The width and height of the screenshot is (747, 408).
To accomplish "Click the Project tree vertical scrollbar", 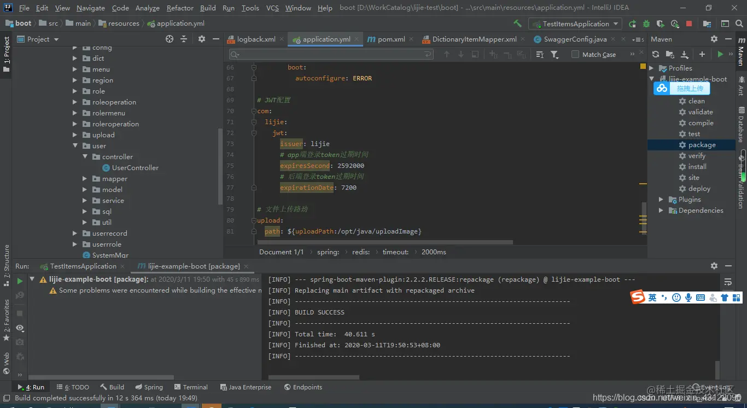I will click(220, 167).
